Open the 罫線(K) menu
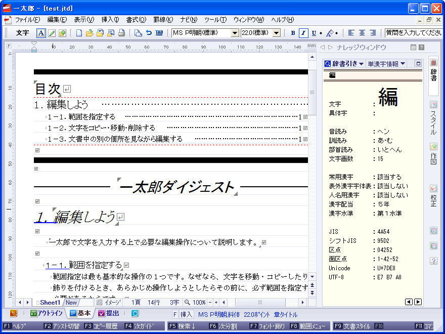Viewport: 445px width, 334px height. (163, 20)
